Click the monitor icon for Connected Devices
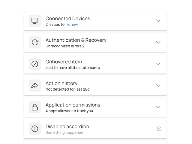 click(35, 21)
